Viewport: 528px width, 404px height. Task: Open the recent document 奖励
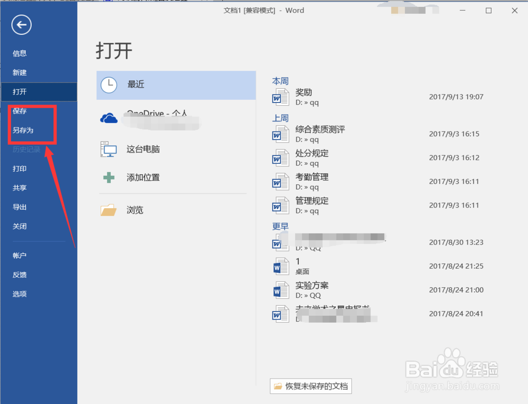click(x=304, y=92)
